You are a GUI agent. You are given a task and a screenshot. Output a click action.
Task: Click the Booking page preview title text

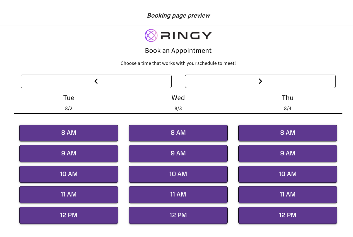178,15
